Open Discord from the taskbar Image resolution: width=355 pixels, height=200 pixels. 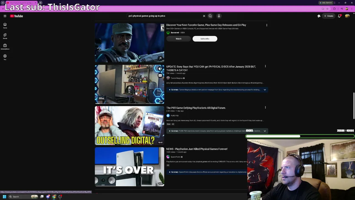point(48,197)
